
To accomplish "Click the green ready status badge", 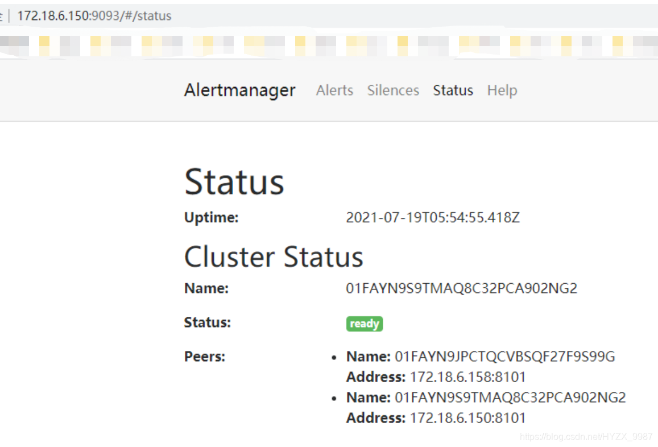I will (x=364, y=323).
